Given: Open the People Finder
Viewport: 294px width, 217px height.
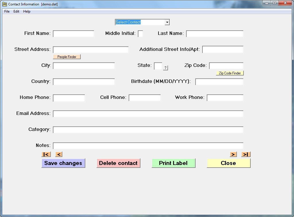Looking at the screenshot, I should click(x=67, y=57).
